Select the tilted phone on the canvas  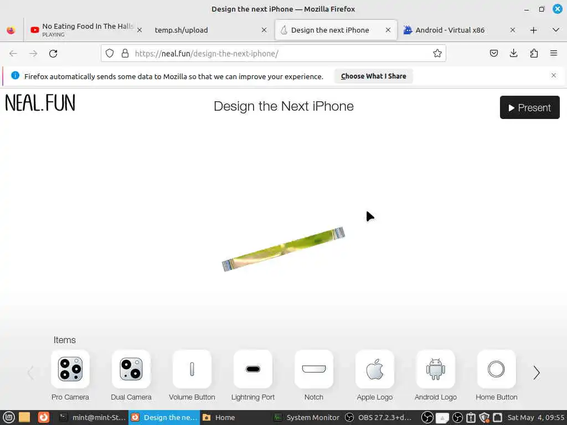click(x=283, y=249)
